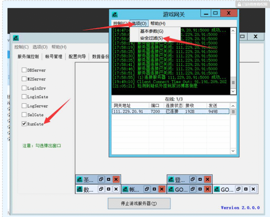Viewport: 270px width, 217px height.
Task: Close the minimized 圣... window
Action: click(116, 180)
